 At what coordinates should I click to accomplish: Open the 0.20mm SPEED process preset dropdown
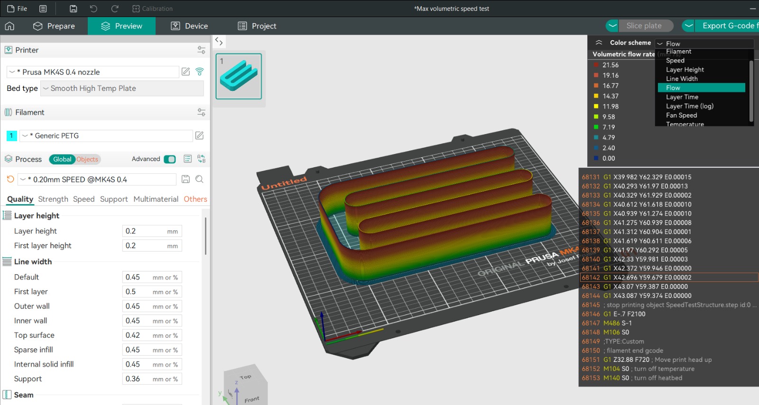[97, 180]
